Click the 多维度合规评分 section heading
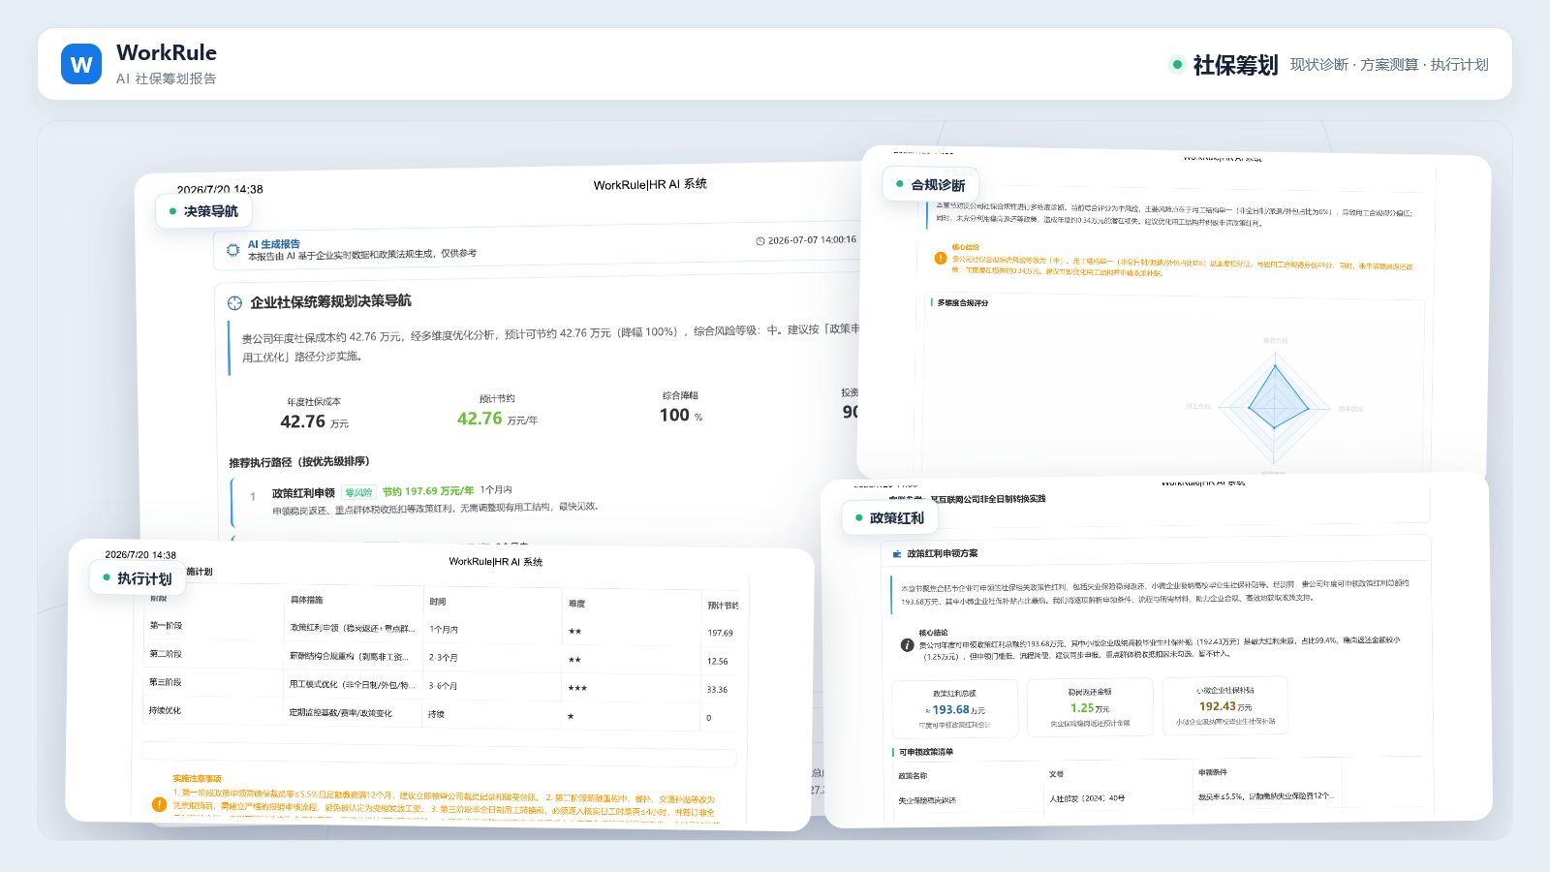Image resolution: width=1550 pixels, height=872 pixels. click(963, 303)
